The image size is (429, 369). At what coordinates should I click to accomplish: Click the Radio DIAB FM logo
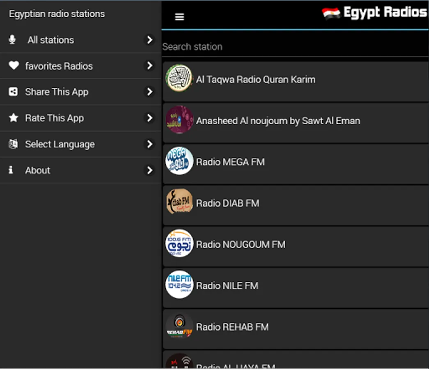coord(179,202)
